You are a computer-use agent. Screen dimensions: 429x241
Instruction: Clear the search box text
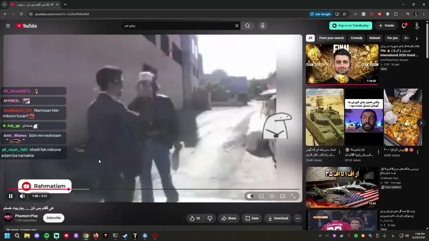coord(237,26)
